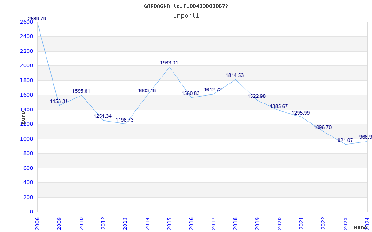Click the 1560.83 data label
Viewport: 372px width, 232px height.
point(191,94)
